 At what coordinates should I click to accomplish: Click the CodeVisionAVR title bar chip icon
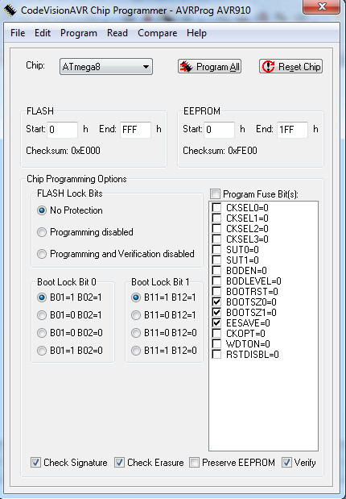point(10,10)
